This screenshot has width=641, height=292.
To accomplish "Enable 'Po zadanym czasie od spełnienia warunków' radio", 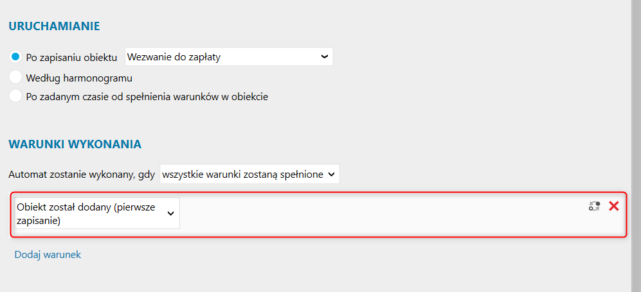I will [16, 97].
